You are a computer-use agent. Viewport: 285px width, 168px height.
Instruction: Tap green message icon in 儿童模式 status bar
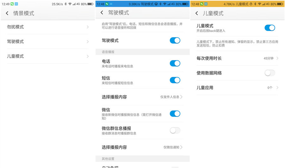[202, 4]
